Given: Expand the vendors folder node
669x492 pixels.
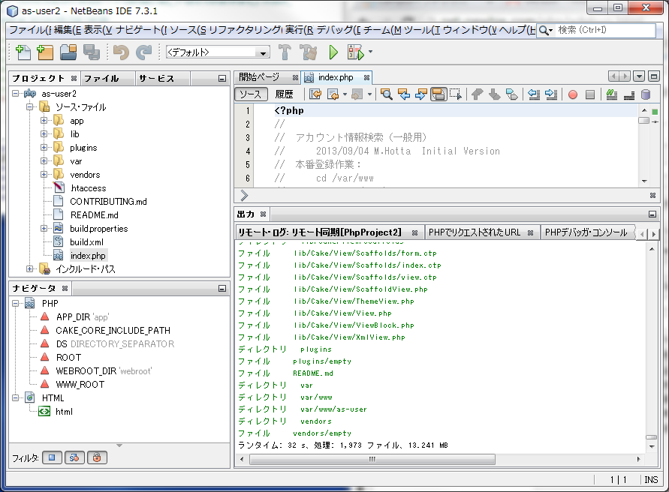Looking at the screenshot, I should tap(44, 174).
